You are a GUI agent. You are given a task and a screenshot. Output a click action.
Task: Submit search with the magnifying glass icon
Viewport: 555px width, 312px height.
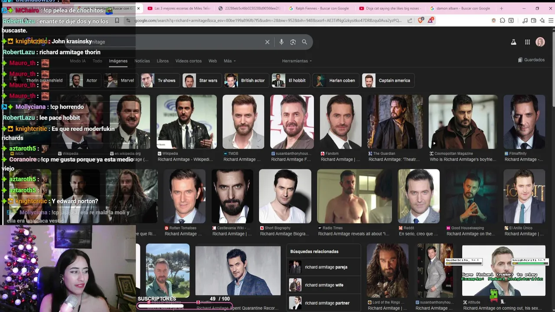point(304,42)
